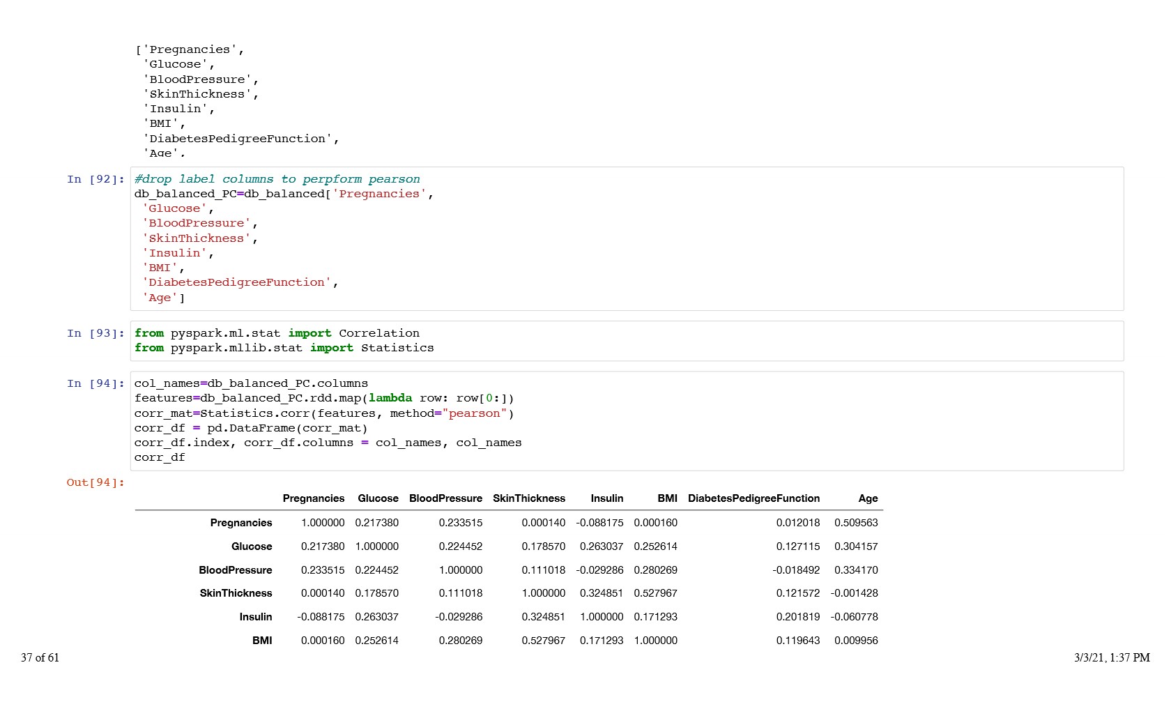Image resolution: width=1171 pixels, height=711 pixels.
Task: Select the 'In [92]:' prompt label
Action: tap(95, 179)
